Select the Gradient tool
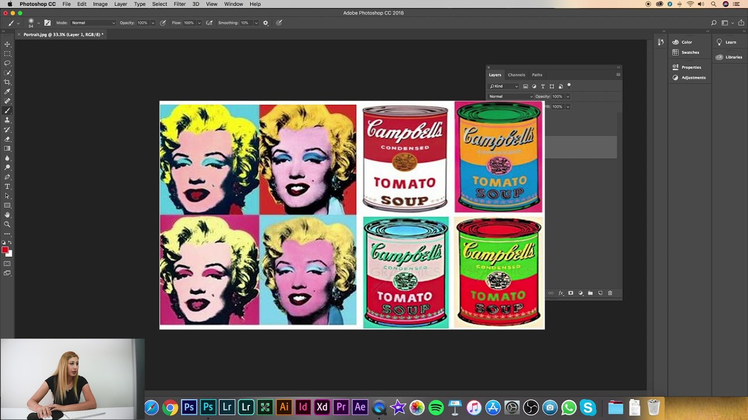This screenshot has width=748, height=420. click(8, 149)
